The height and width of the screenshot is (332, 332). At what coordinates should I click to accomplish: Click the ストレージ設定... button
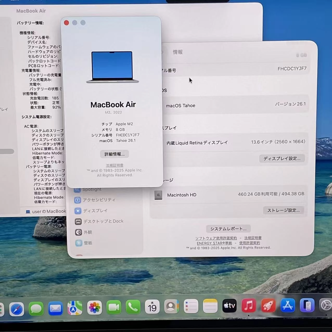coord(283,210)
